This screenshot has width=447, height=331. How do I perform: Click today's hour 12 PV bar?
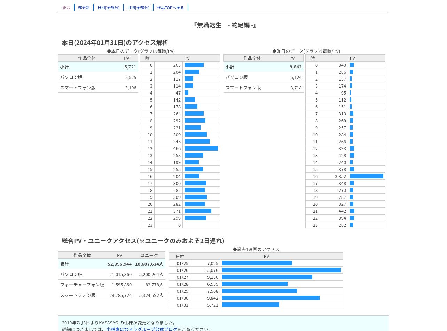tap(201, 148)
